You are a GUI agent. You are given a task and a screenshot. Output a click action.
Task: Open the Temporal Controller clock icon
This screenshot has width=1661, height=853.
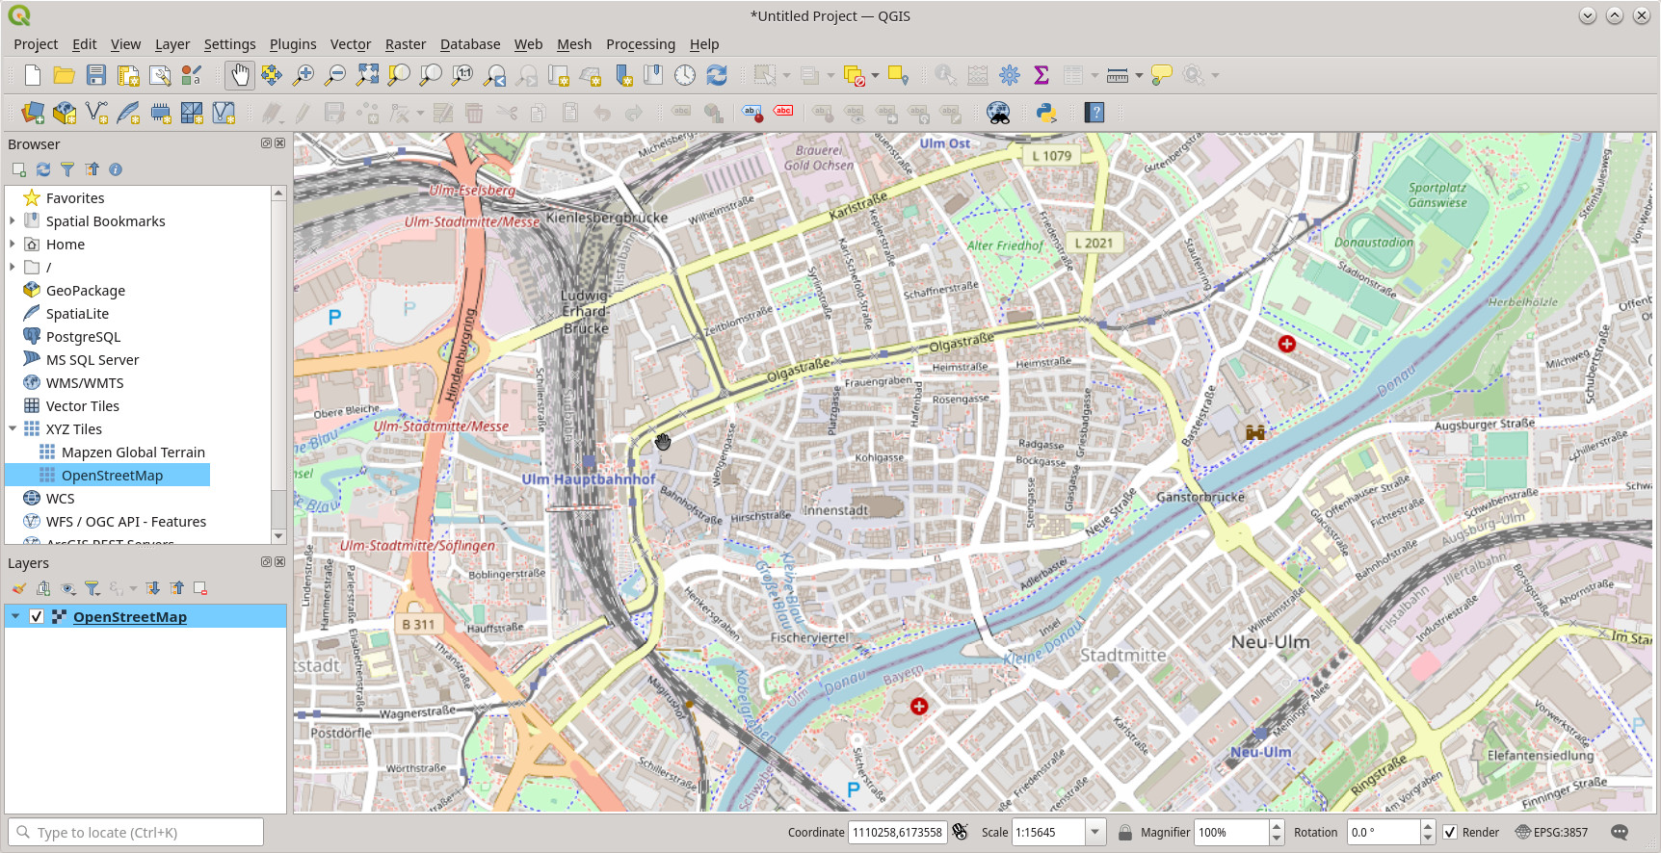pos(685,75)
